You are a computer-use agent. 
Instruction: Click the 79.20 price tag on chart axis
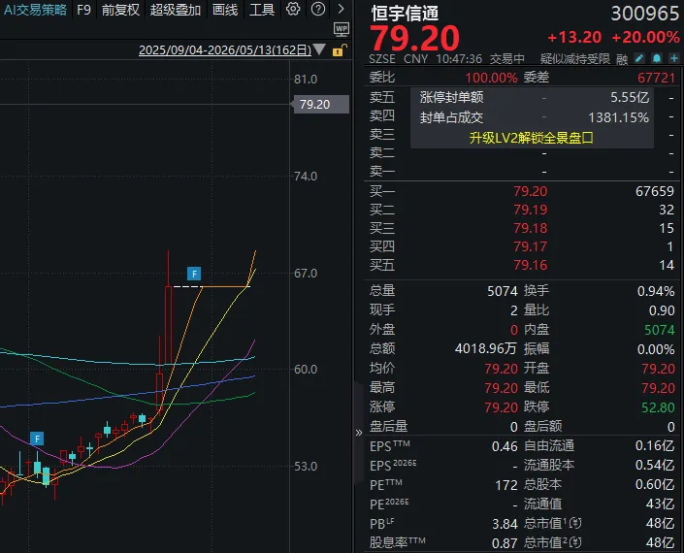321,104
